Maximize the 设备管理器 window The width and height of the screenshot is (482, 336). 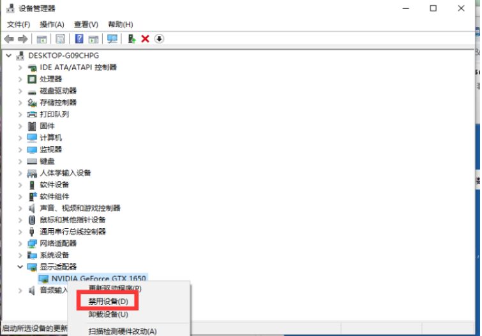click(x=433, y=8)
